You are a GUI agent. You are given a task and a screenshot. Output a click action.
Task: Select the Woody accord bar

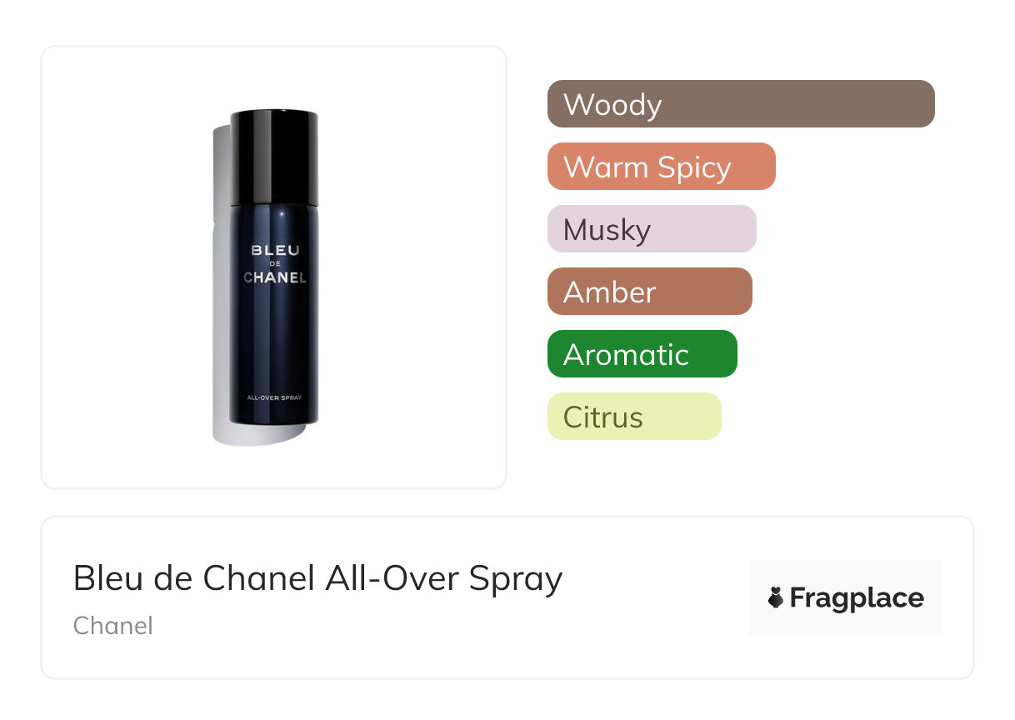coord(740,104)
